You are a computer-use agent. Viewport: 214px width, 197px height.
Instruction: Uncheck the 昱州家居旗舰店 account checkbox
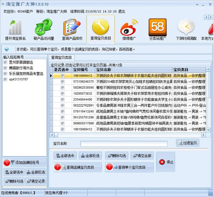pos(5,62)
